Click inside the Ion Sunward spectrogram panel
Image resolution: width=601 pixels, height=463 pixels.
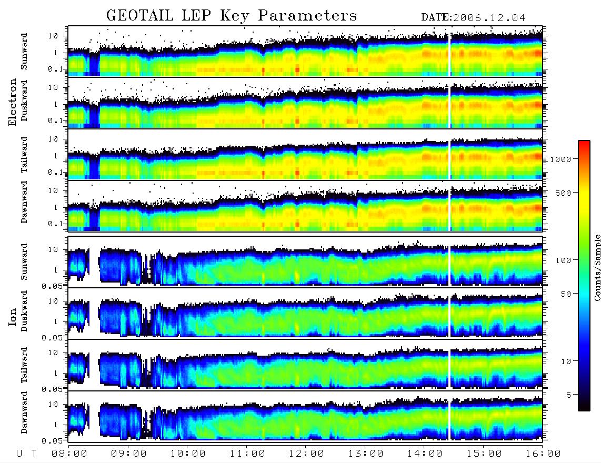click(305, 262)
